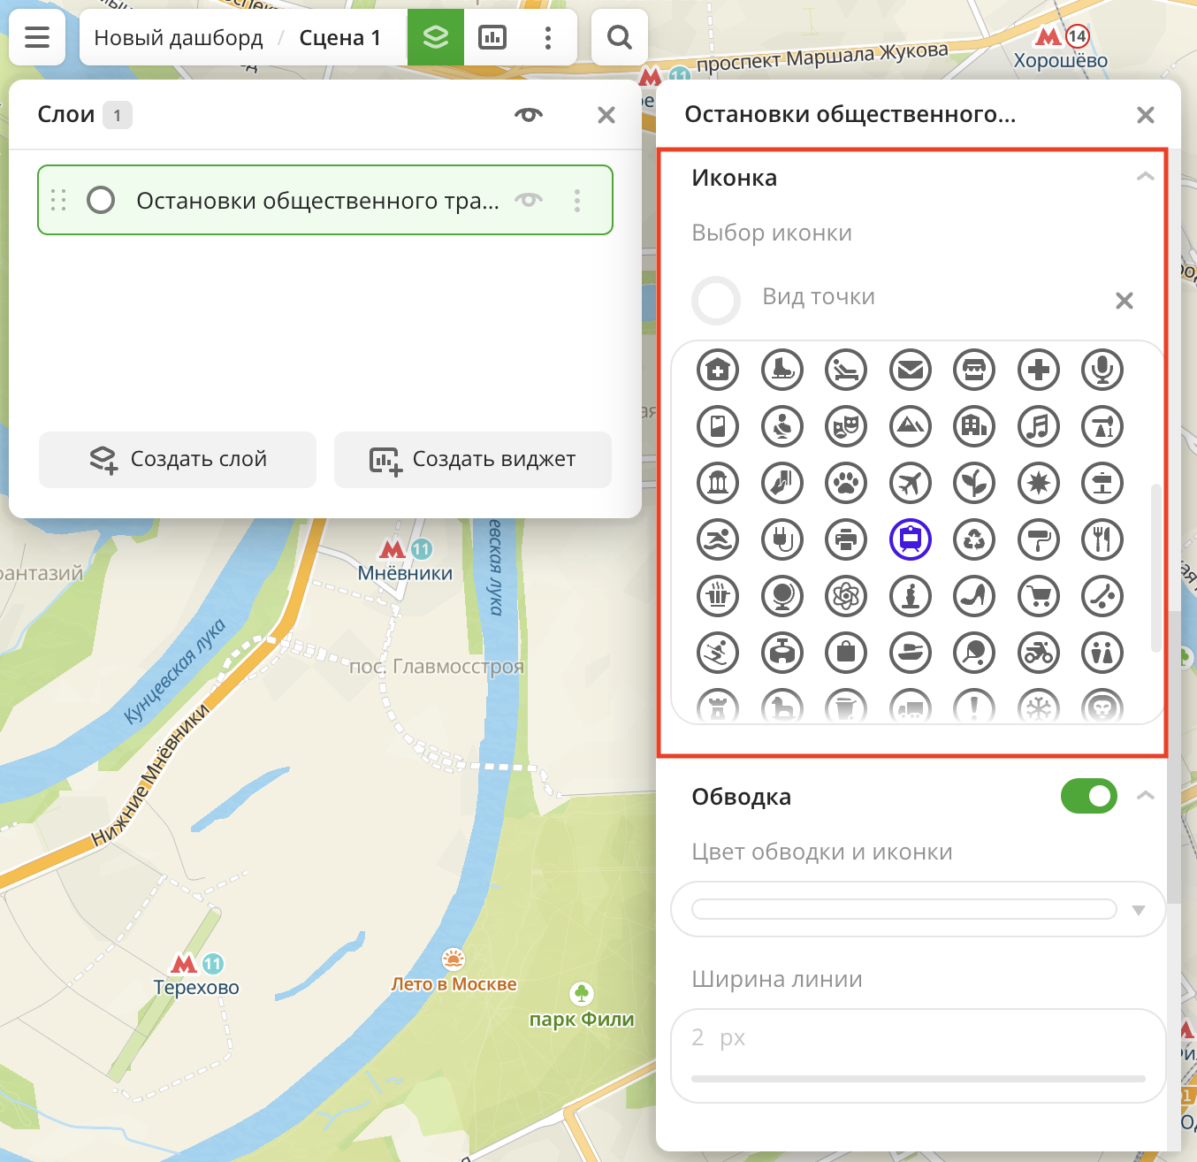Open the widgets tab in toolbar
Viewport: 1197px width, 1162px height.
point(492,37)
